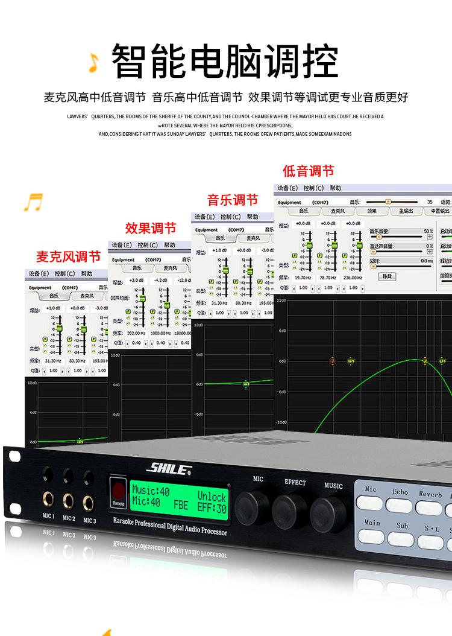Click the 静音 mute button
The height and width of the screenshot is (636, 452).
pos(388,276)
